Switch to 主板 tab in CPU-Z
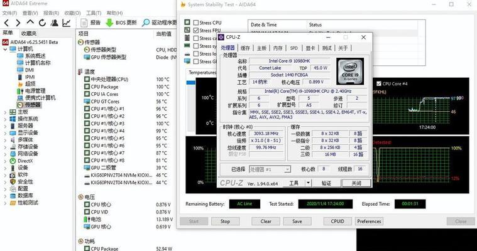Viewport: 477px width, 251px height. 261,48
